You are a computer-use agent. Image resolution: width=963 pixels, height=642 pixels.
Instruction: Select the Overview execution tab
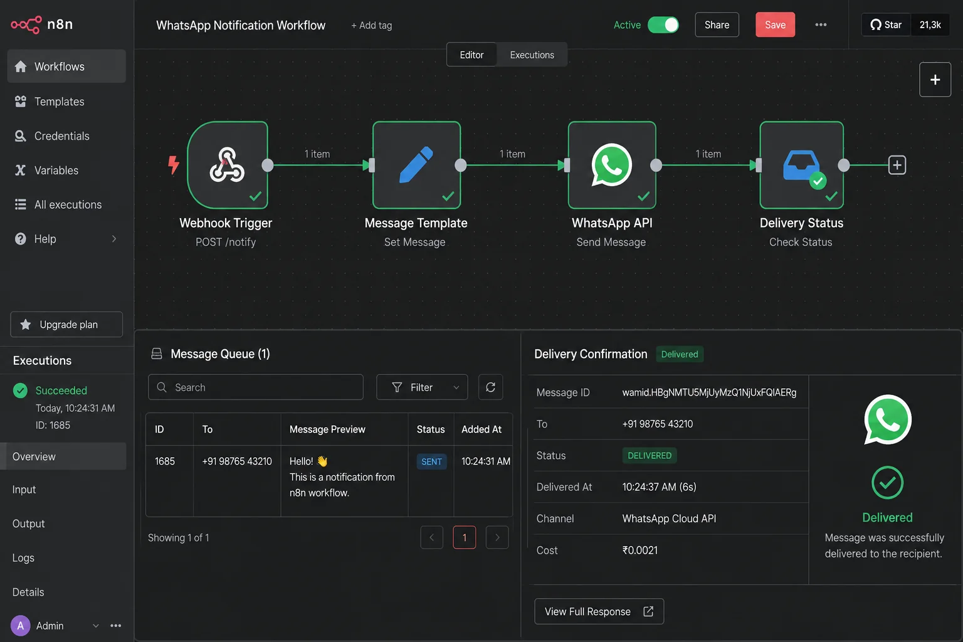pos(63,456)
